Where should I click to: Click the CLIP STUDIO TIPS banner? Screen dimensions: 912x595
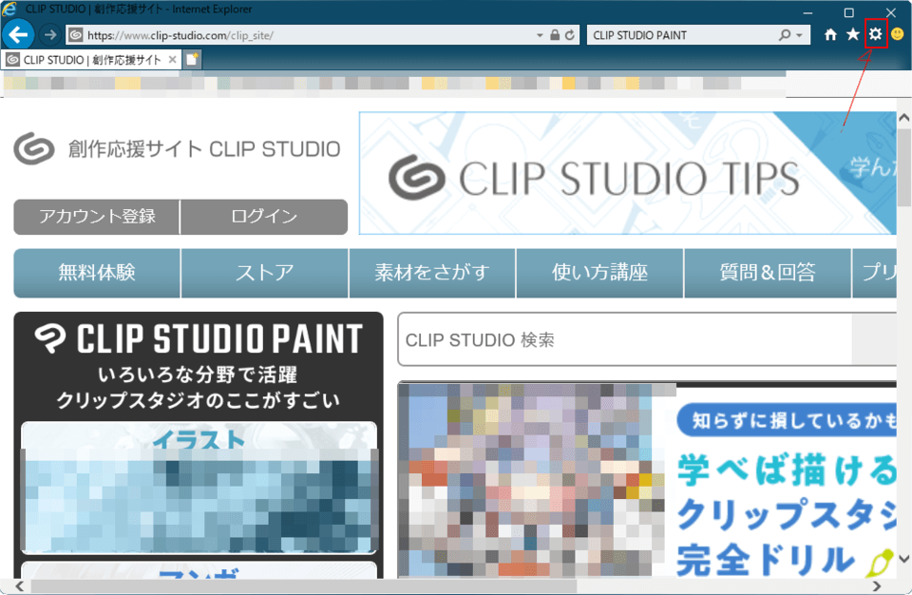(x=628, y=174)
